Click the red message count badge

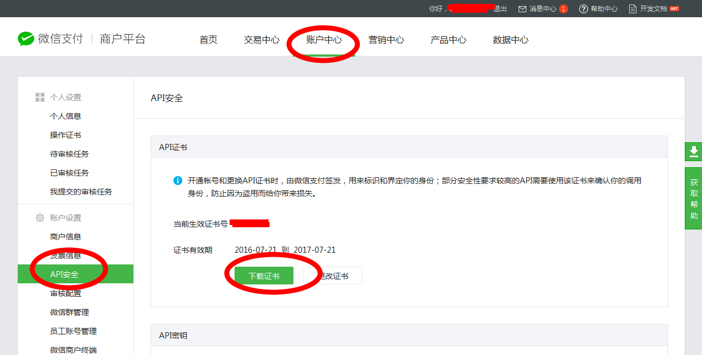point(564,9)
